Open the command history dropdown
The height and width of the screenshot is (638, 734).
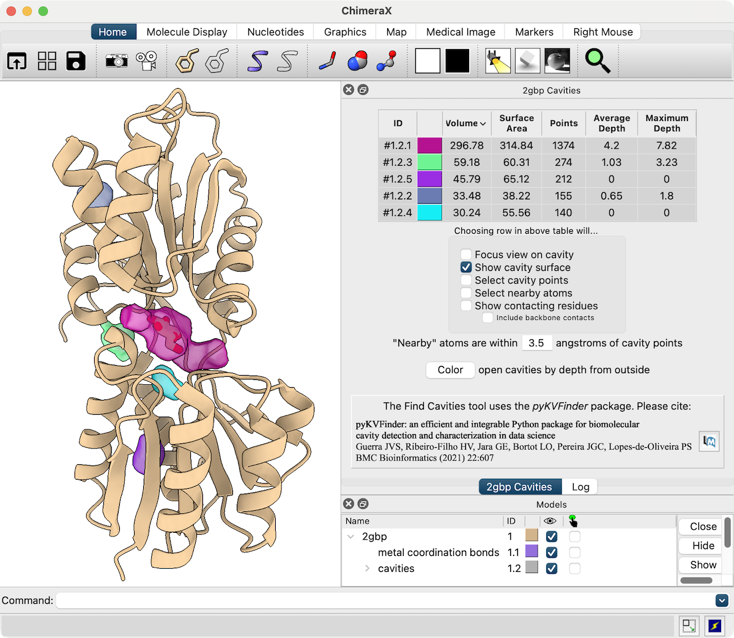[722, 601]
